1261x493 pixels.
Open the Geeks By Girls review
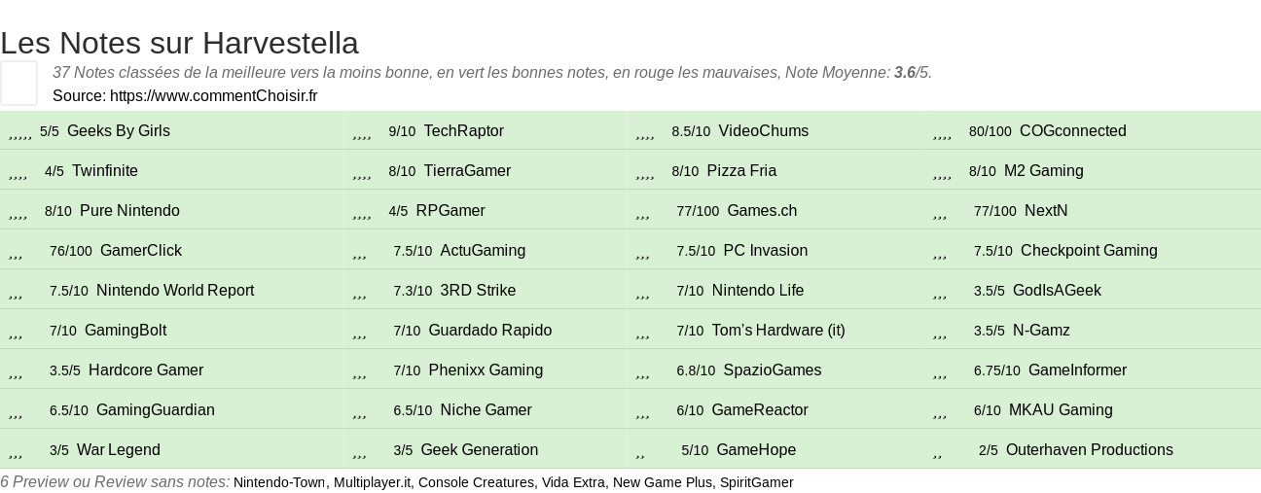click(x=119, y=131)
